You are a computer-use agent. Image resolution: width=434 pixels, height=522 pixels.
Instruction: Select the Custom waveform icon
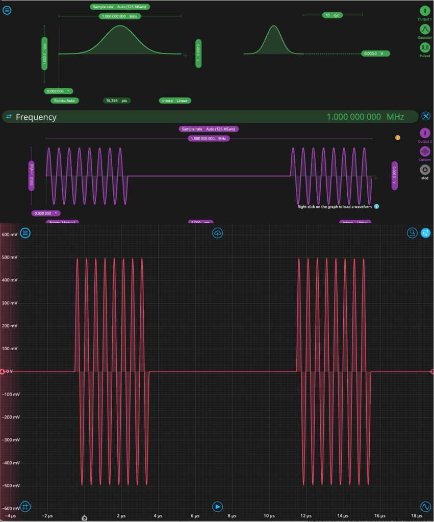click(425, 151)
